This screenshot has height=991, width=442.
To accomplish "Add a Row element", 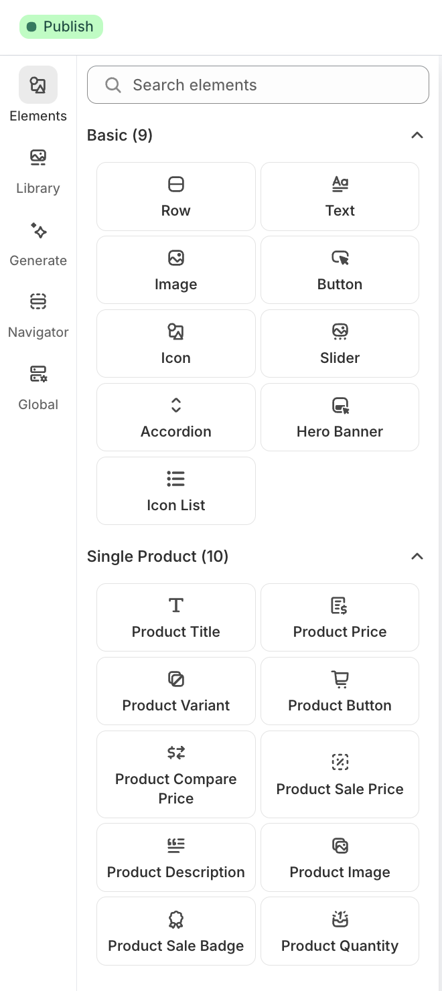I will (175, 196).
